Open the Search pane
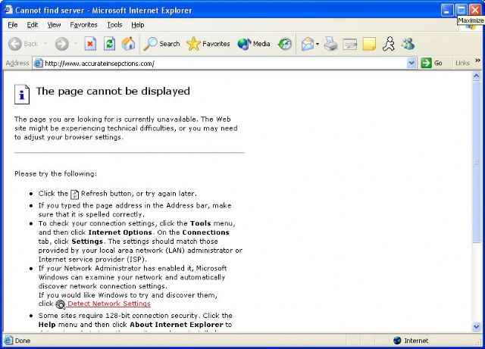The image size is (485, 349). coord(161,44)
